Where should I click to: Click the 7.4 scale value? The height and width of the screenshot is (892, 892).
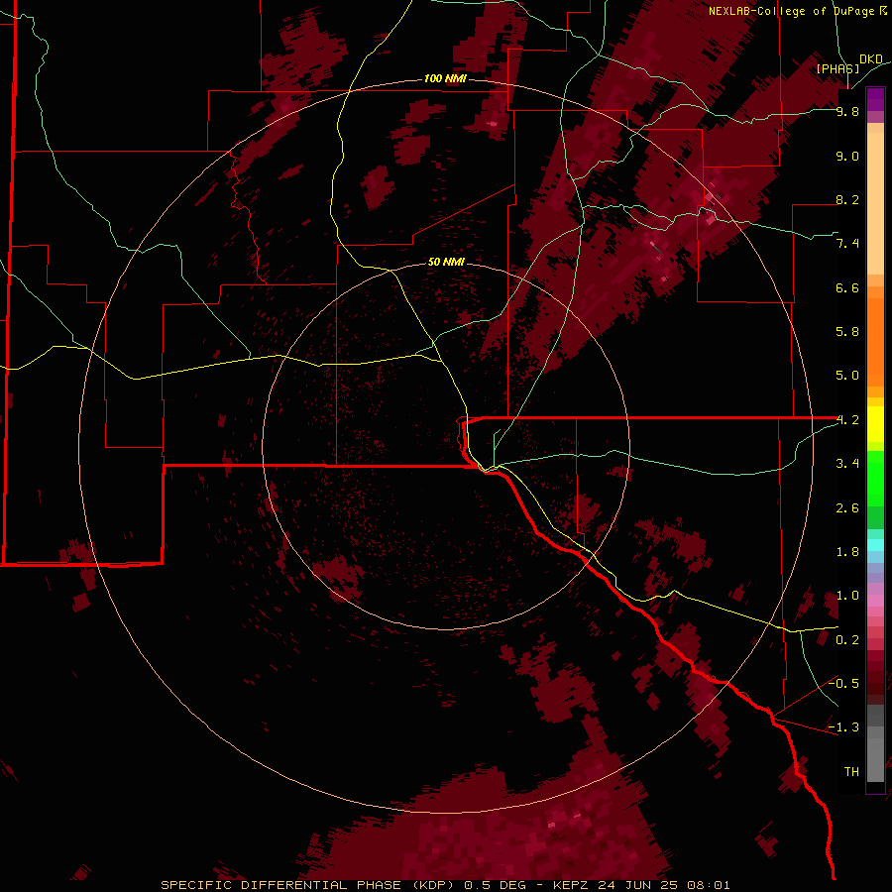847,244
